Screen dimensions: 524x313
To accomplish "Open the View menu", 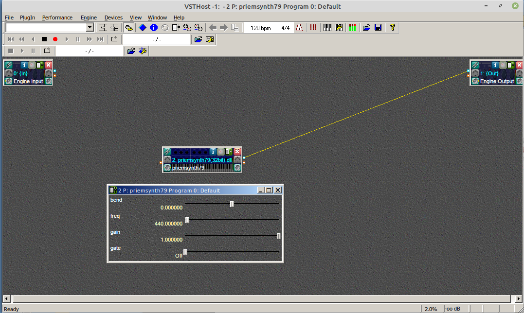I will point(135,17).
